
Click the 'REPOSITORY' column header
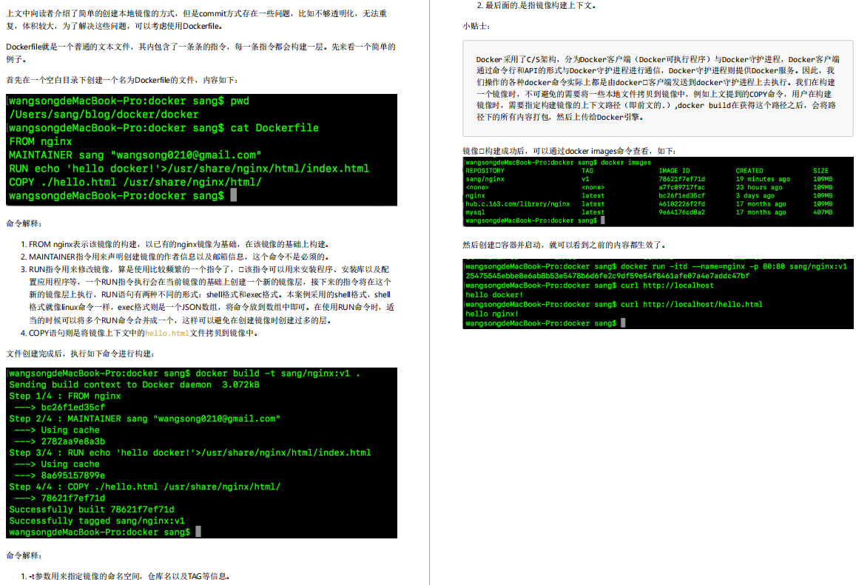(x=485, y=171)
